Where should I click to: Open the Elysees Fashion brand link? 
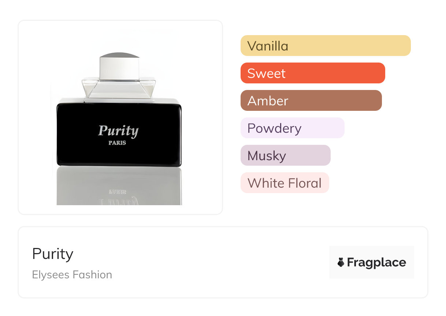point(72,275)
